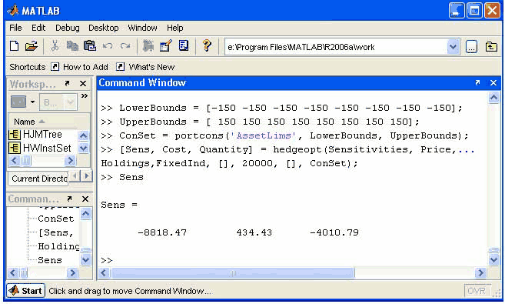Open Simulink library icon

click(x=148, y=46)
